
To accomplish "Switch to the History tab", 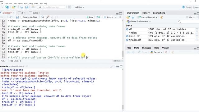I will (146, 13).
